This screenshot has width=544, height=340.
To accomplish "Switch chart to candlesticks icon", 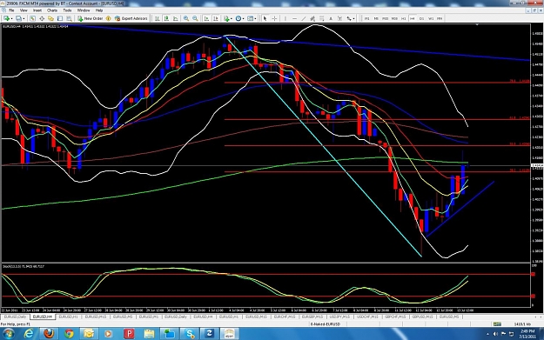I will coord(166,18).
